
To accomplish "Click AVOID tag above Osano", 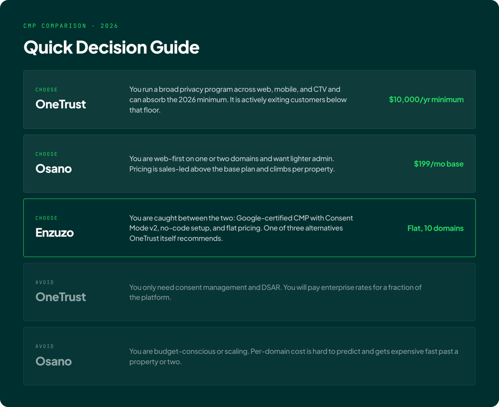I will tap(44, 346).
